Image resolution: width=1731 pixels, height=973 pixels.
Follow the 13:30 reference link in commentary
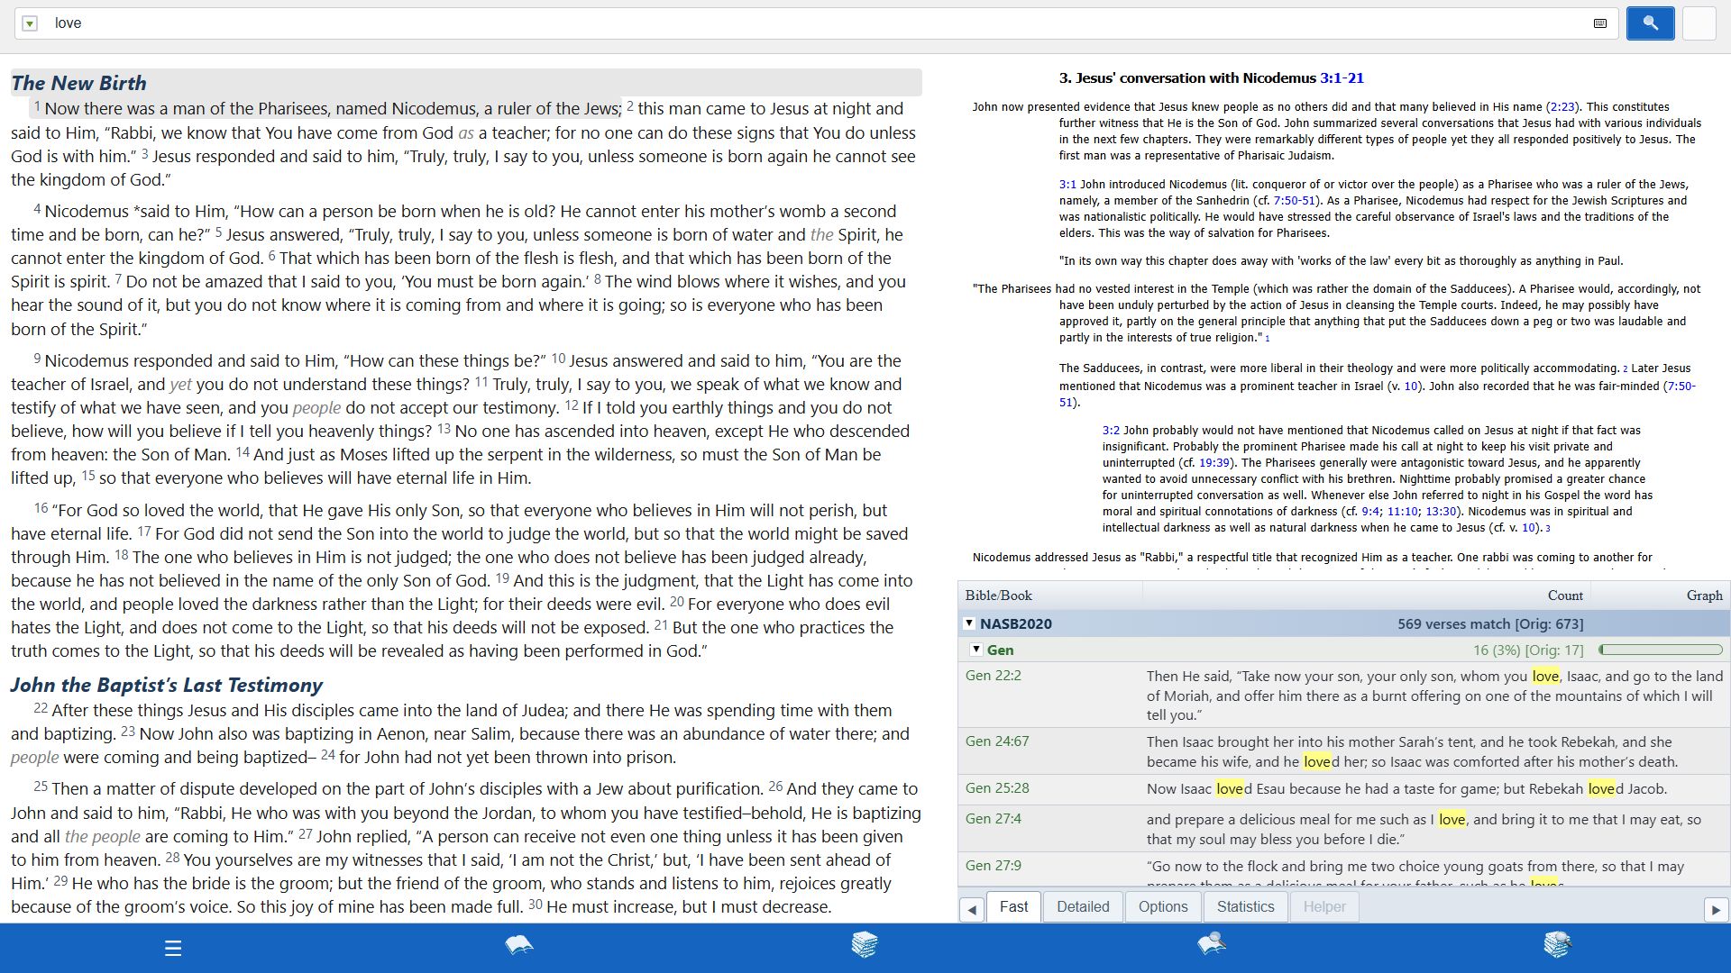click(x=1441, y=512)
